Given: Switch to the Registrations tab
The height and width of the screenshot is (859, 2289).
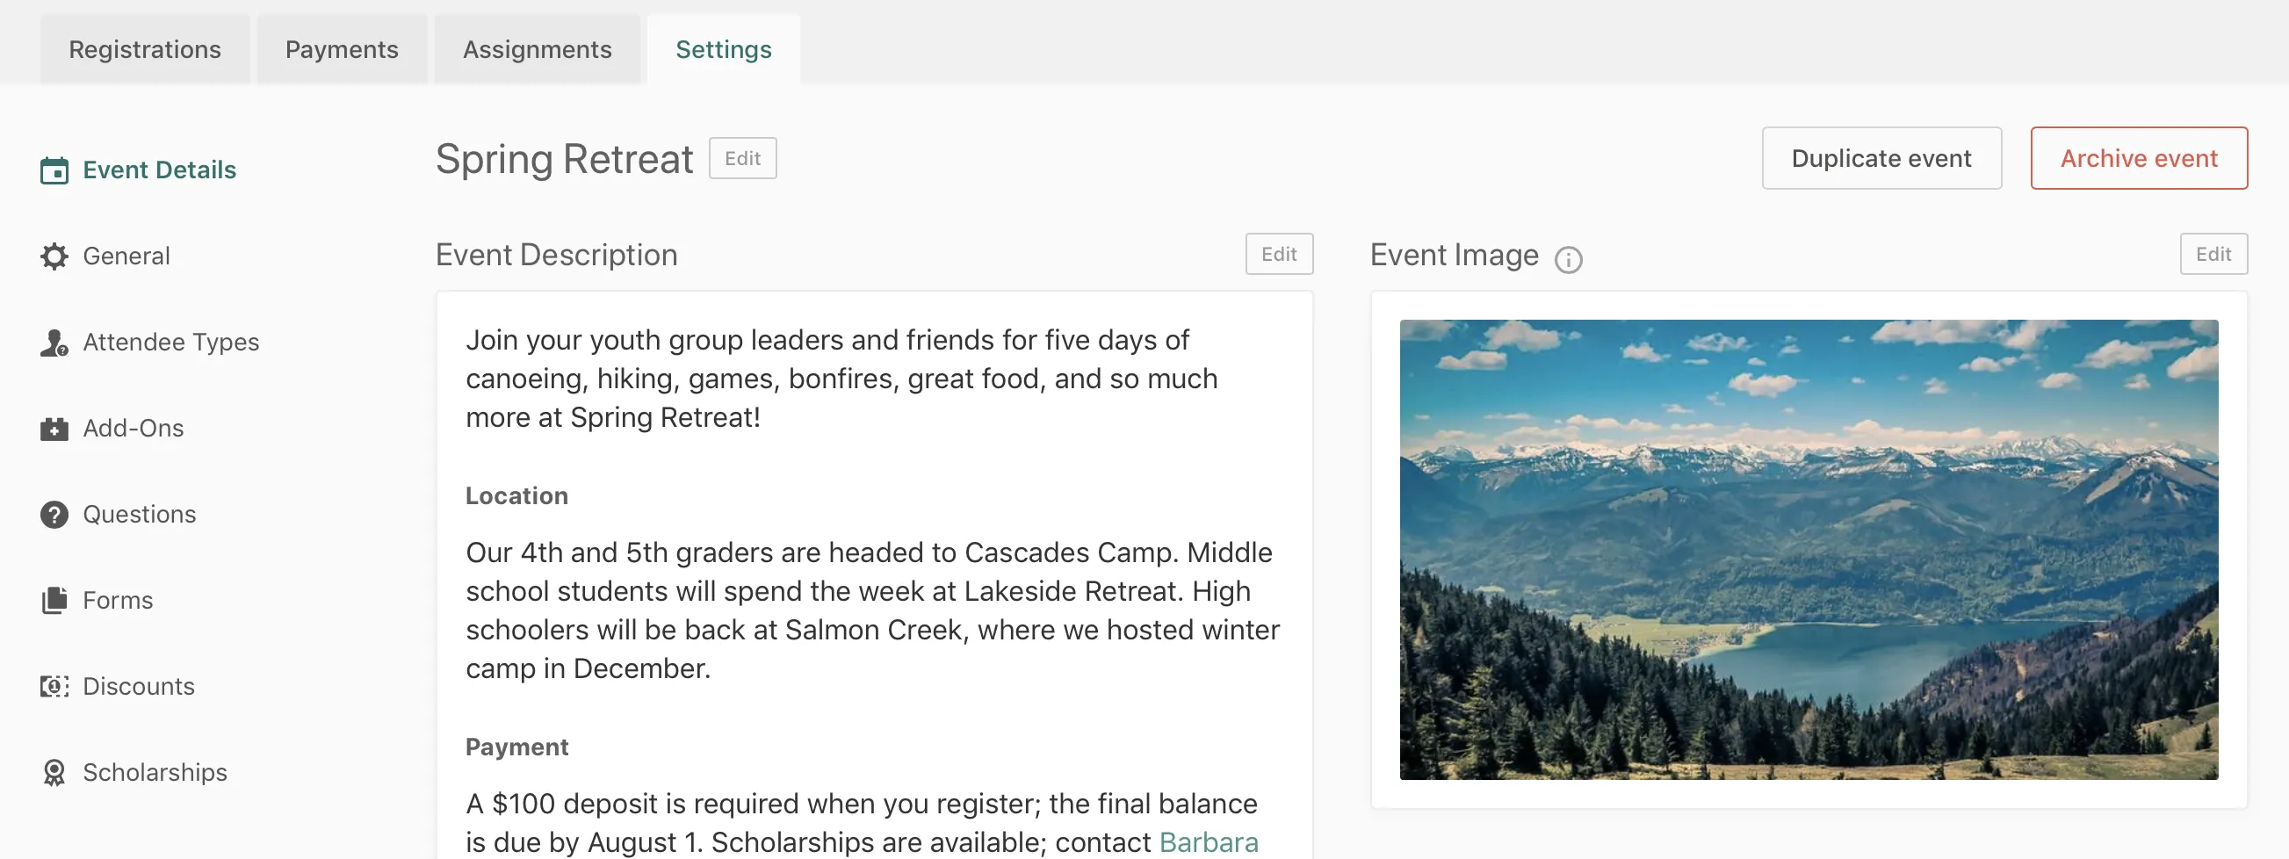Looking at the screenshot, I should tap(145, 50).
